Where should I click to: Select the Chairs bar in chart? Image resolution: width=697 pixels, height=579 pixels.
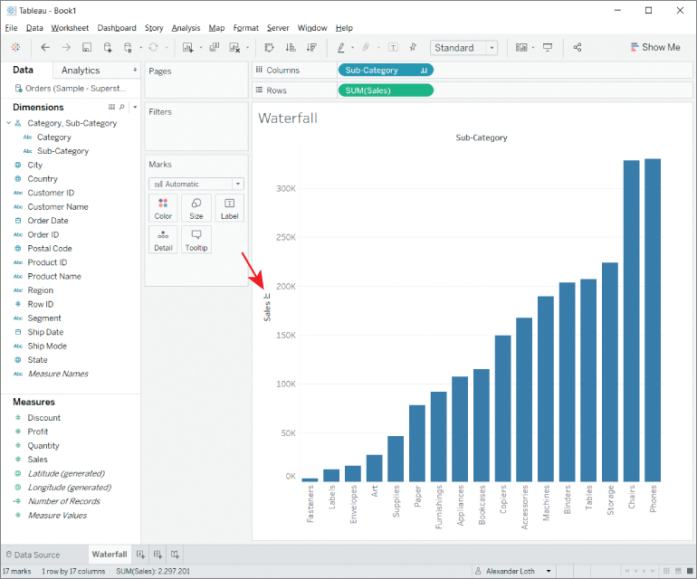pyautogui.click(x=631, y=321)
